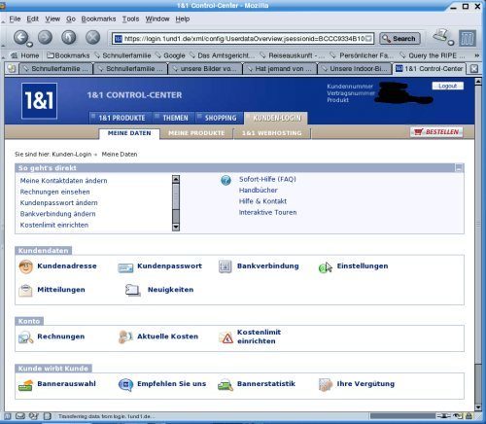Go back with the Back arrow button

click(20, 37)
